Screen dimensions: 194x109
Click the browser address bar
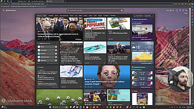tap(91, 4)
